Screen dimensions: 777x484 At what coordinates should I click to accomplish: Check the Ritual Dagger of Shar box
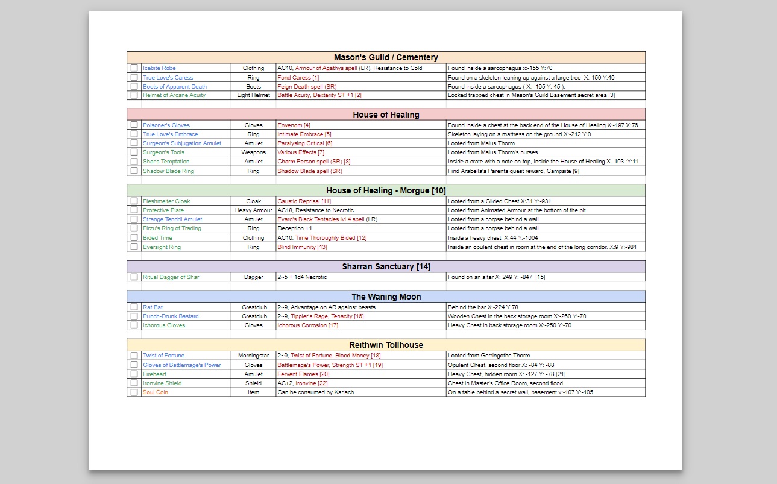(134, 277)
